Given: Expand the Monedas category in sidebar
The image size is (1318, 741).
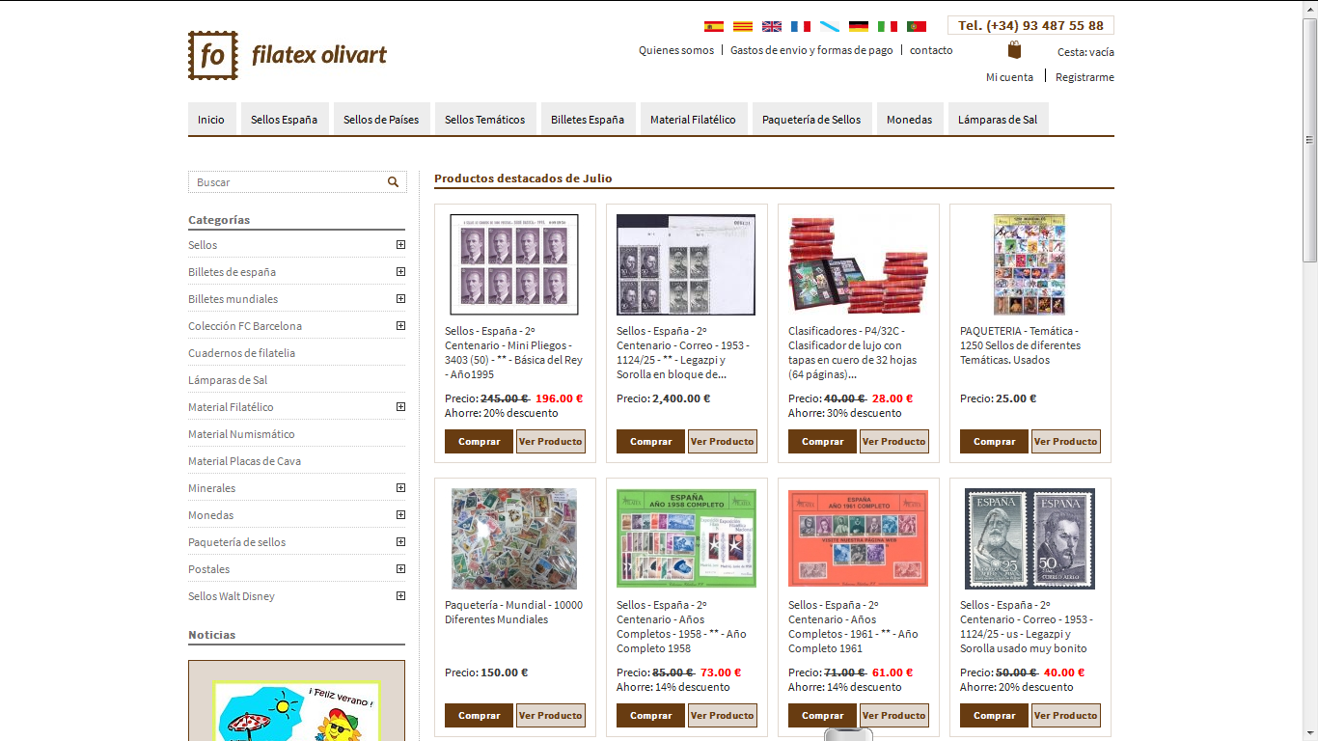Looking at the screenshot, I should pyautogui.click(x=400, y=514).
